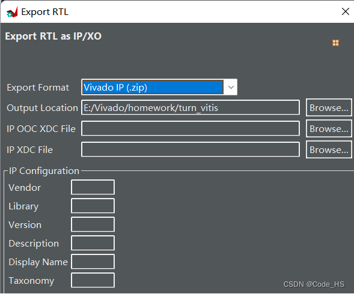The height and width of the screenshot is (294, 354).
Task: Click the orange grid icon in dialog header
Action: (x=335, y=43)
